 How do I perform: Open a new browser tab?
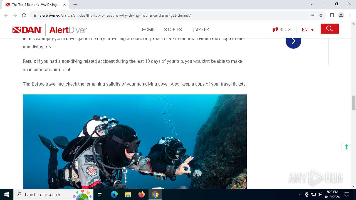(75, 5)
